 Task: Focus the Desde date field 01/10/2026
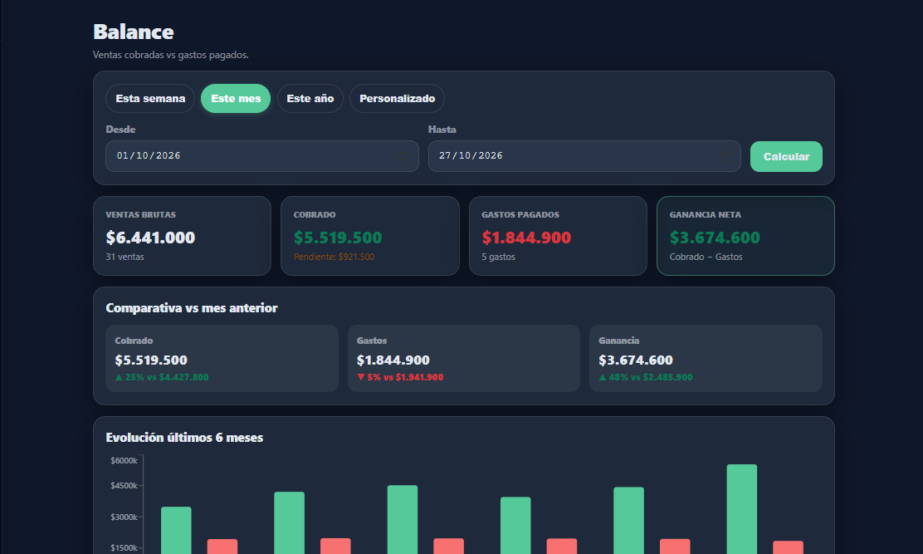click(262, 156)
